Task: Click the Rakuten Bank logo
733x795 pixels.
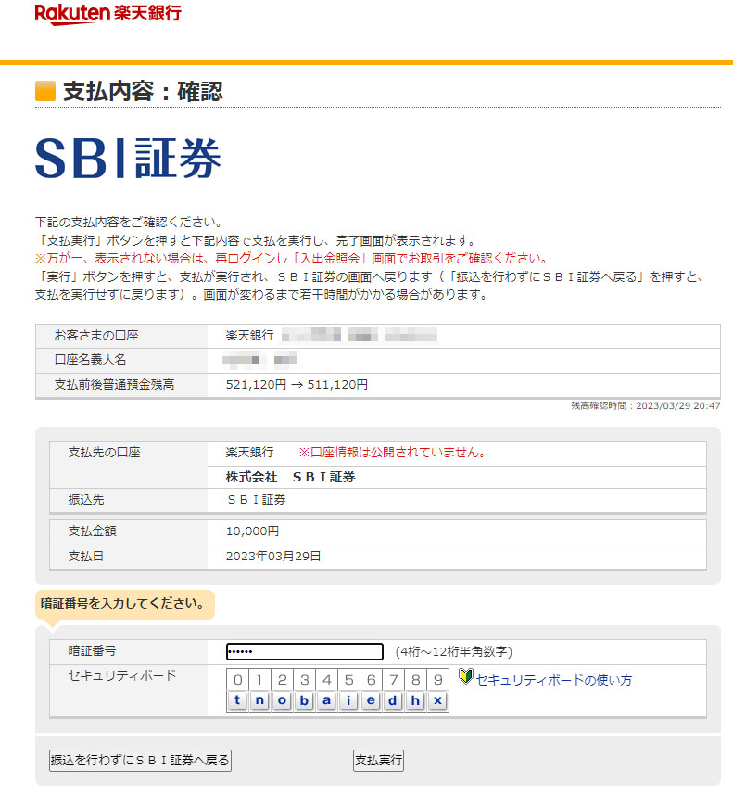Action: click(107, 14)
